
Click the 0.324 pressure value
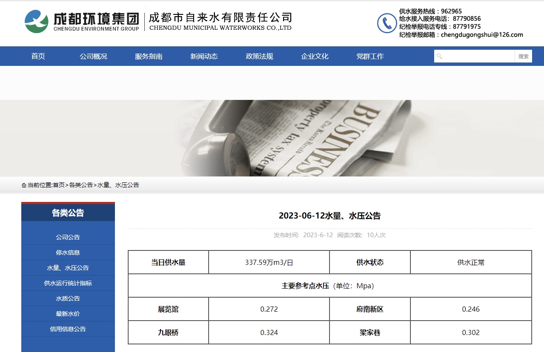tap(269, 332)
